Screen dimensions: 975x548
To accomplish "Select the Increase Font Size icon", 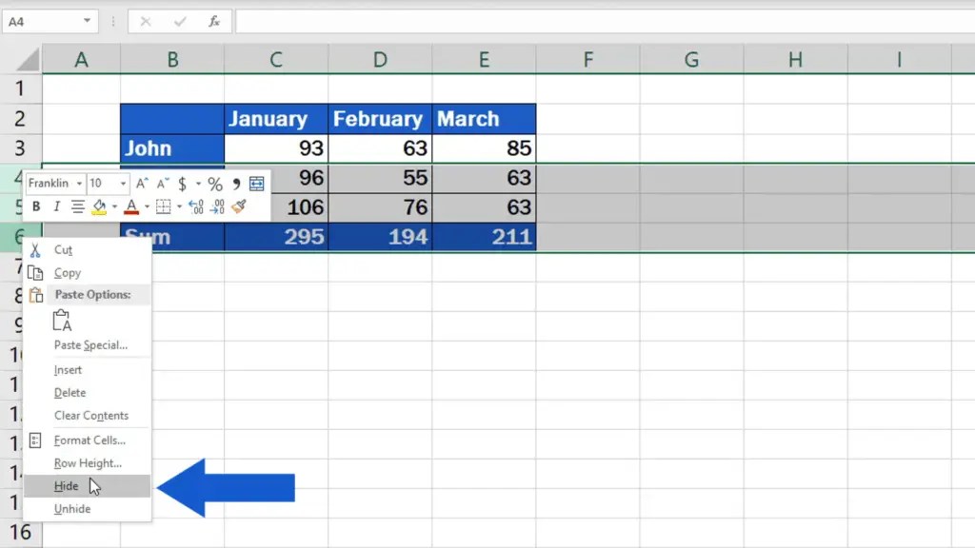I will [140, 183].
